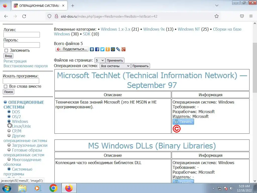Share page via Facebook icon

(97, 49)
